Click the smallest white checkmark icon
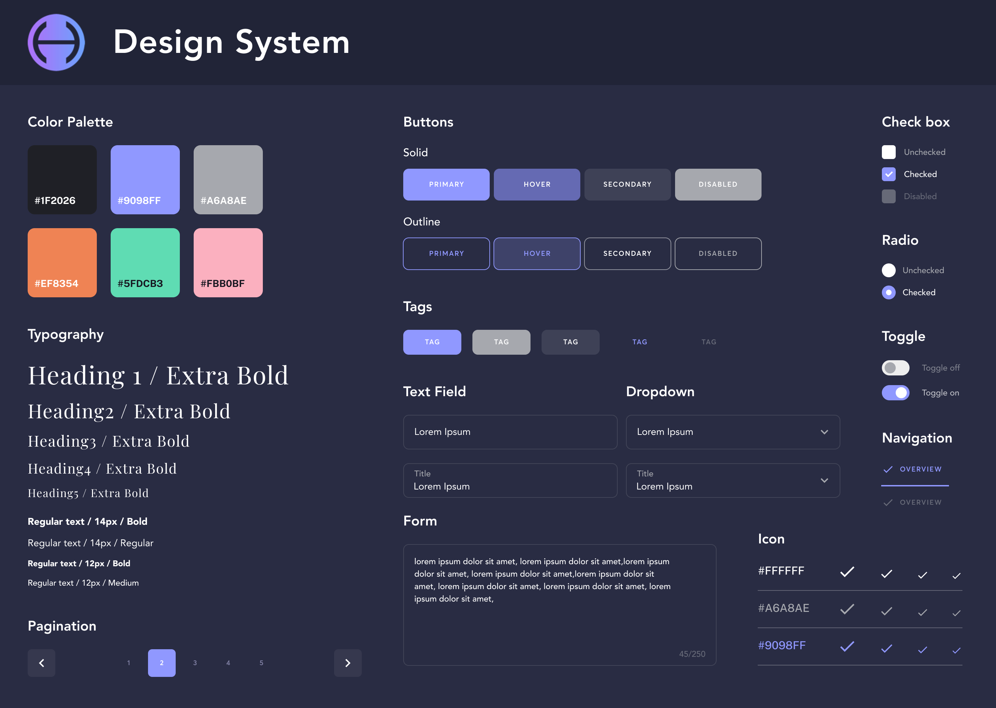The image size is (996, 708). pyautogui.click(x=956, y=576)
